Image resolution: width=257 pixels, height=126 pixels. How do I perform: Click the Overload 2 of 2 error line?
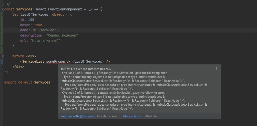pos(113,93)
